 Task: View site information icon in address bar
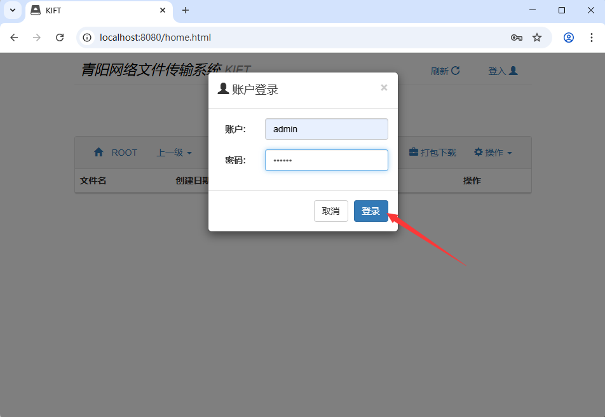point(88,38)
